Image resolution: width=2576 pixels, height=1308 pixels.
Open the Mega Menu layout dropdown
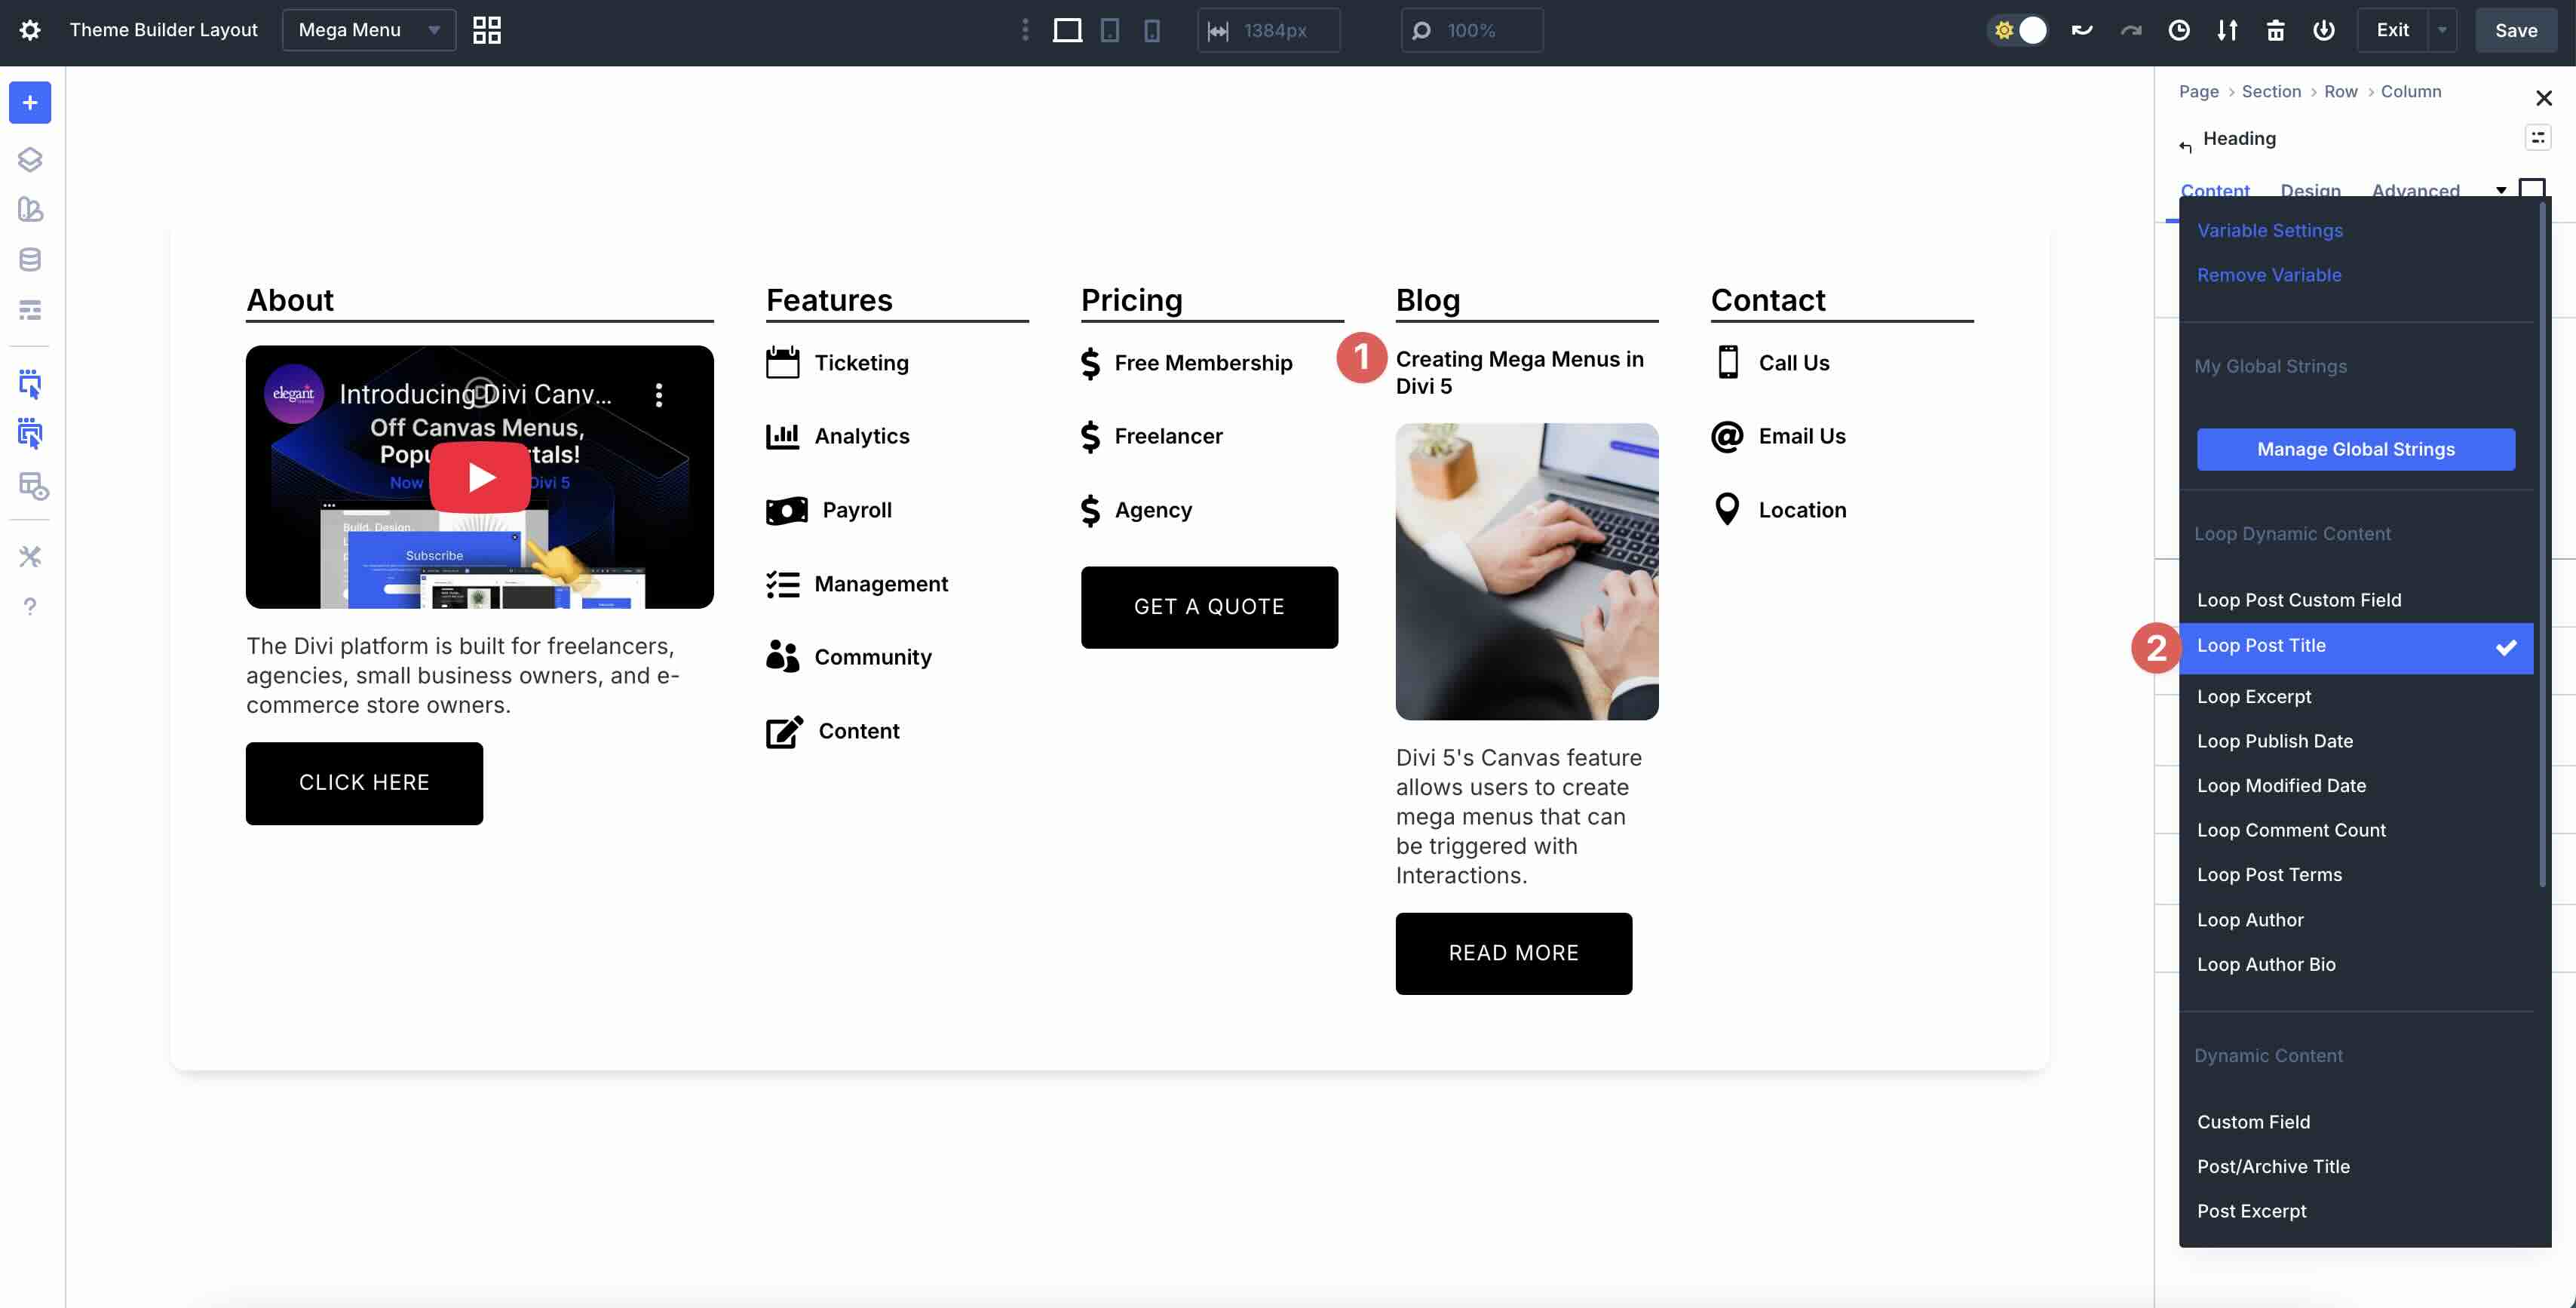point(368,29)
